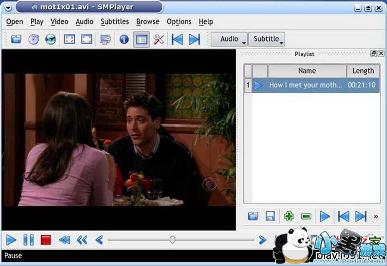Open the Subtitles menu

(115, 21)
